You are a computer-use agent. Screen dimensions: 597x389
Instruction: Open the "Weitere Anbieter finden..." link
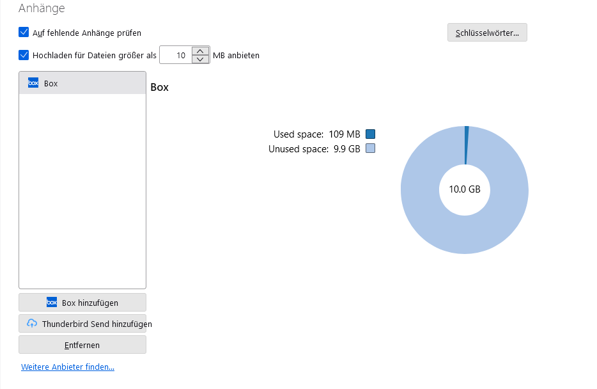click(x=68, y=367)
